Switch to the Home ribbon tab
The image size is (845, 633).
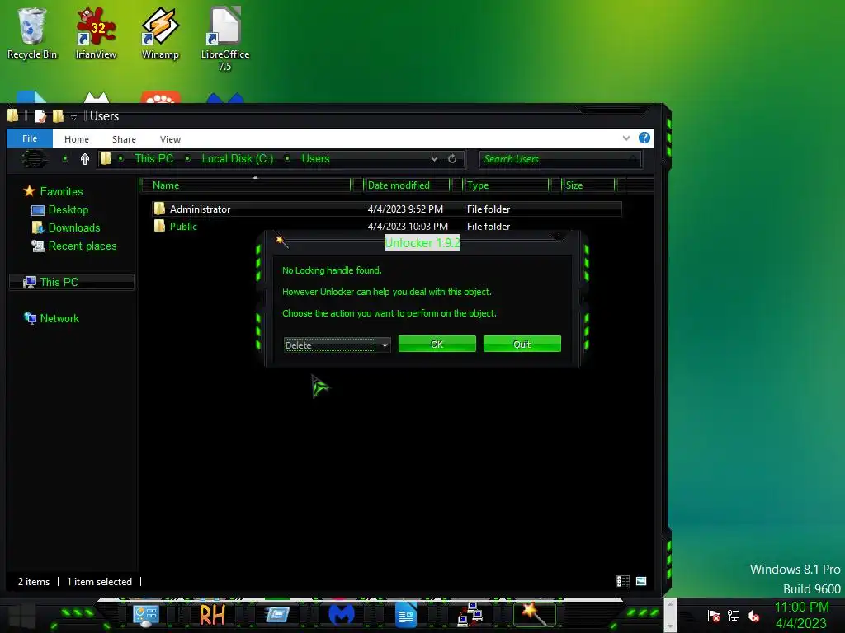[77, 138]
